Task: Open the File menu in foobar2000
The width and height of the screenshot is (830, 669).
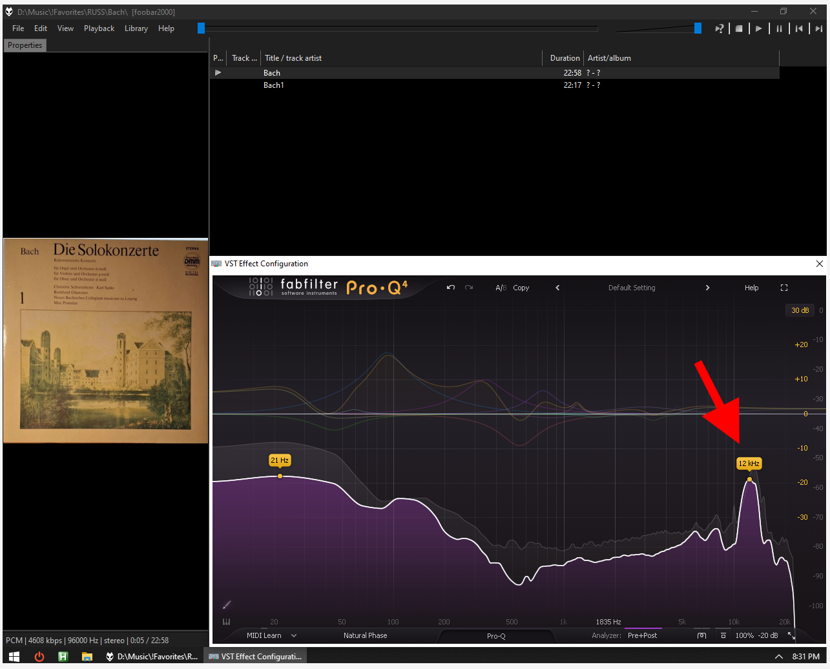Action: pos(18,28)
